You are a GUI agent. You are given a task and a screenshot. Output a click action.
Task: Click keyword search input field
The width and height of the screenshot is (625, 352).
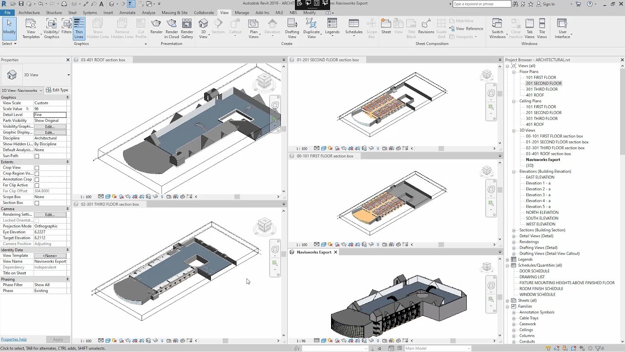[x=481, y=4]
